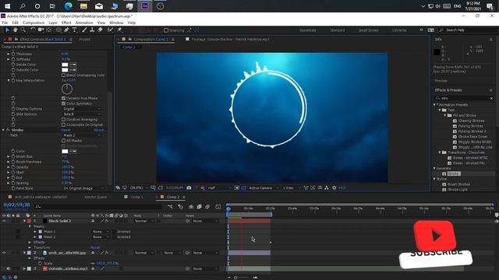The image size is (499, 280).
Task: Click the viewer flowchart icon
Action: point(327,188)
